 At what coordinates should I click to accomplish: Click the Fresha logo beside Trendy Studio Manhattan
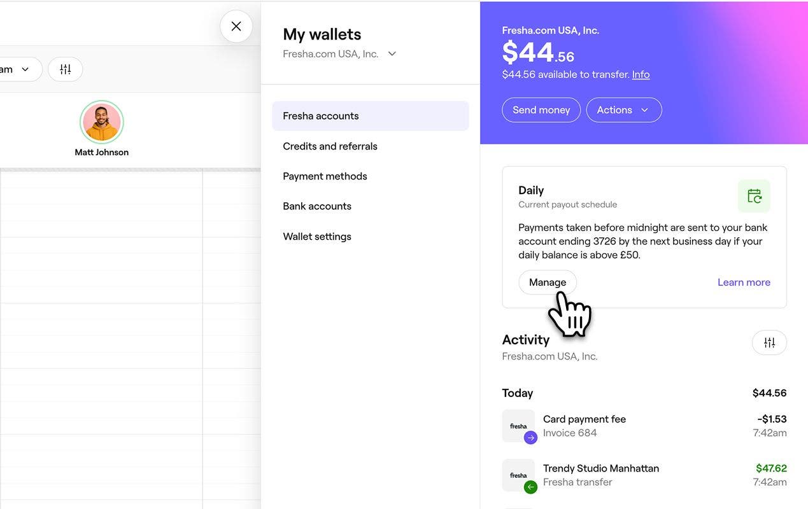(518, 475)
